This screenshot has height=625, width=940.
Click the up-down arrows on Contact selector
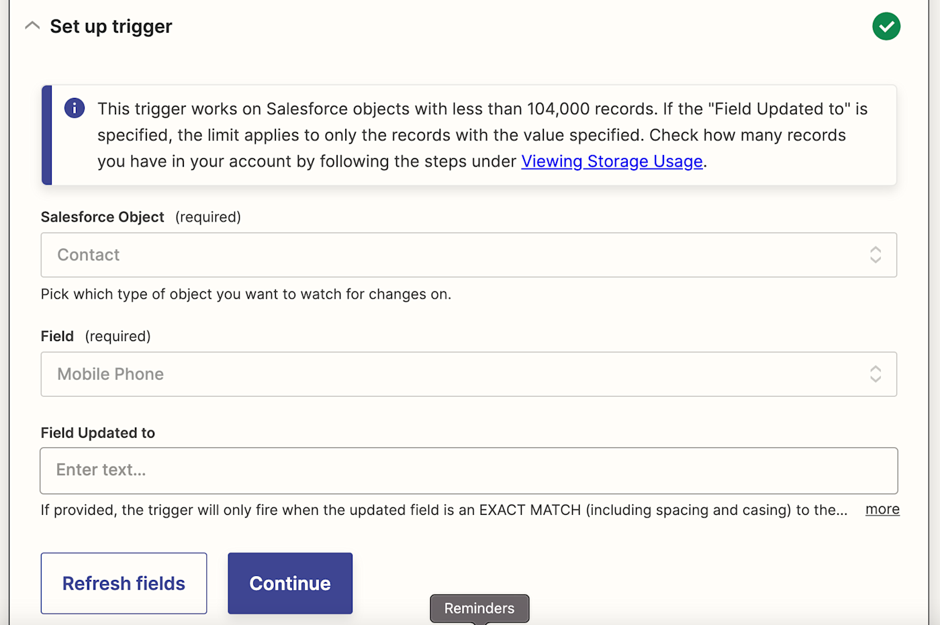pyautogui.click(x=875, y=255)
